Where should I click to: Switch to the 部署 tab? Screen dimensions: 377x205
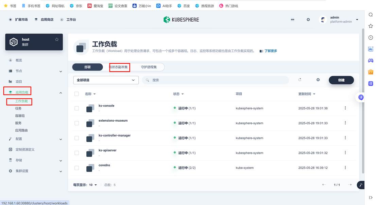point(87,67)
